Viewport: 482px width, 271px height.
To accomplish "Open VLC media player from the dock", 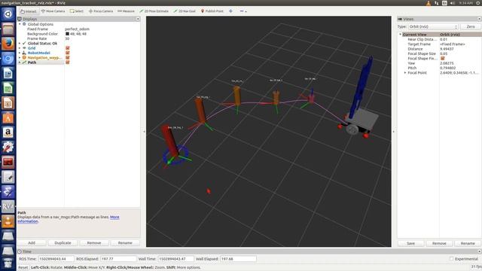I will pos(8,221).
